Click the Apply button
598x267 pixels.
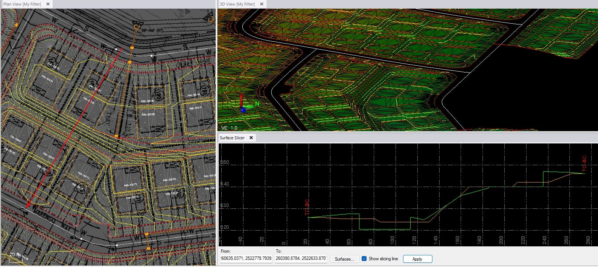point(417,259)
